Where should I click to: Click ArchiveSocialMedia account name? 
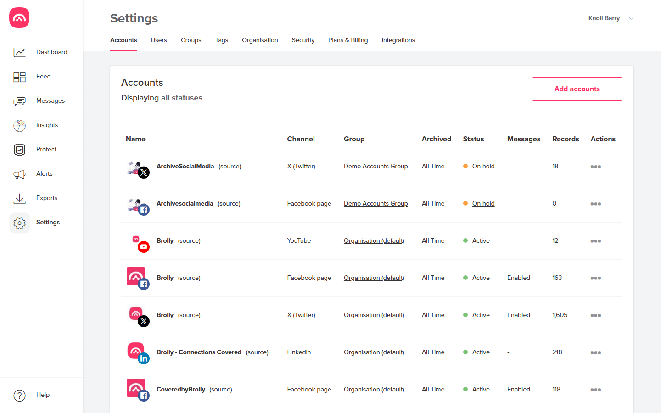pos(185,167)
